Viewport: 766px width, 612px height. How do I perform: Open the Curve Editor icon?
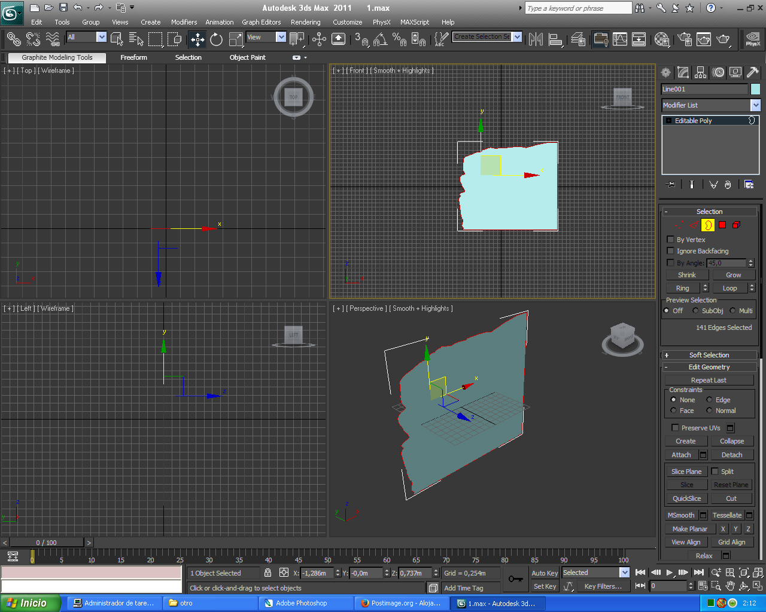pos(620,39)
